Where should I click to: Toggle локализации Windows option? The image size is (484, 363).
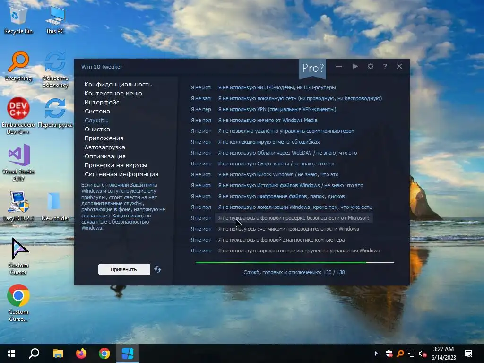coord(295,207)
